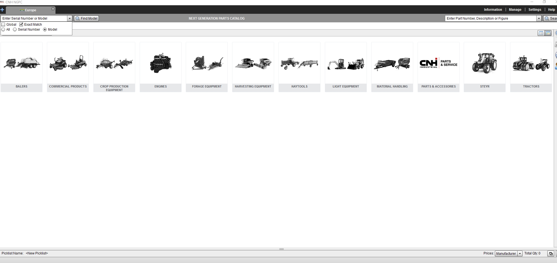
Task: Switch to list view layout icon
Action: (x=541, y=33)
